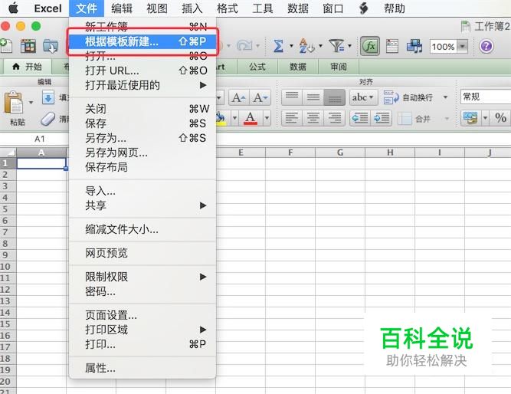Open the sort A-Z icon
The height and width of the screenshot is (394, 511).
(x=307, y=46)
